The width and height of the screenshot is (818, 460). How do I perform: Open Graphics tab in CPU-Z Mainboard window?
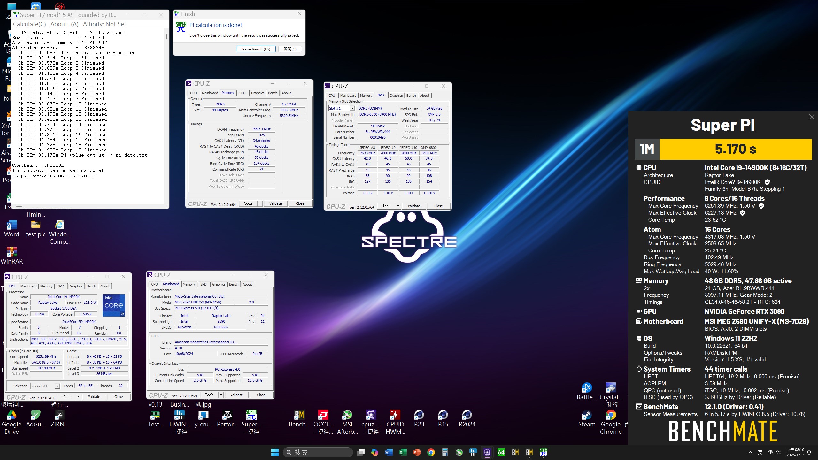point(219,284)
